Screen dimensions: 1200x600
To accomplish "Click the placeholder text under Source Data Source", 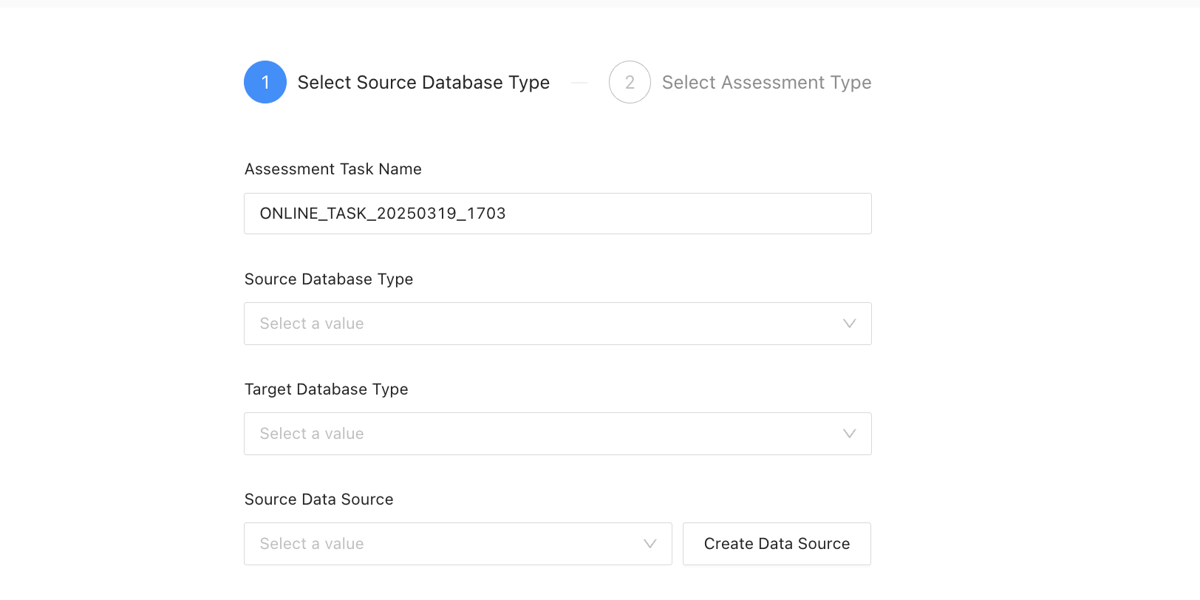I will 312,544.
